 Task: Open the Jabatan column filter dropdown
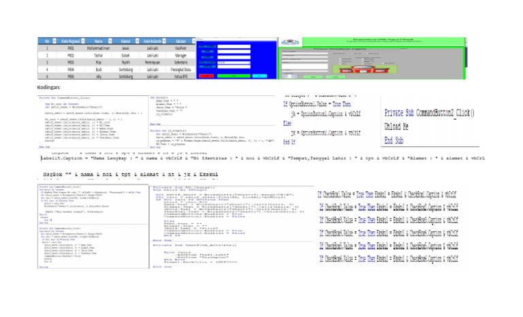(x=194, y=41)
